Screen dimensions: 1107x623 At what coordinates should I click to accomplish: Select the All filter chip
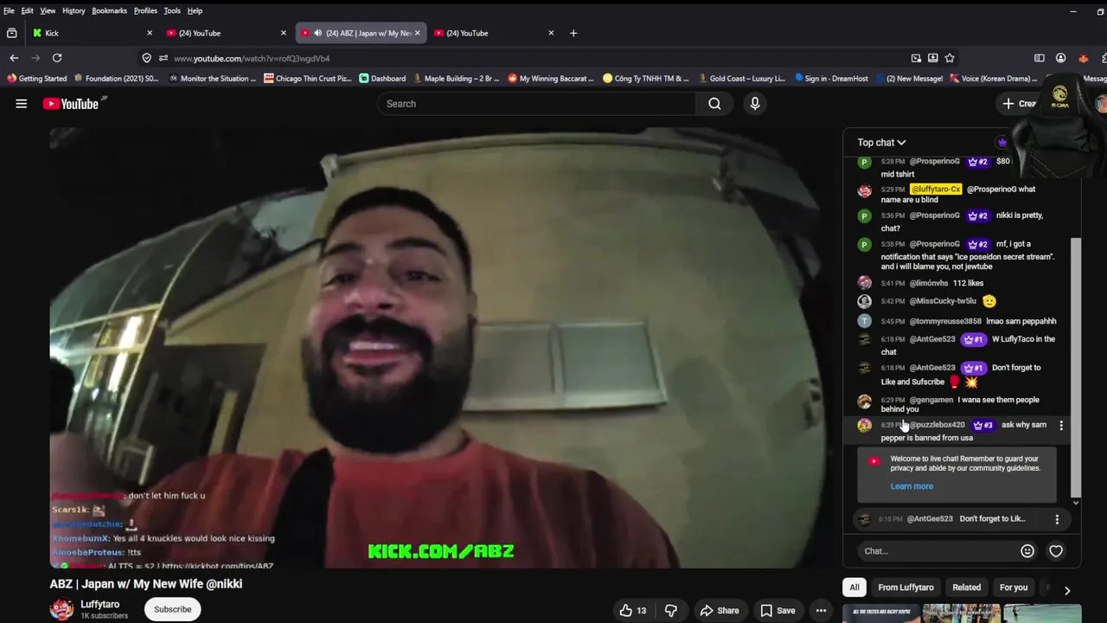(x=854, y=588)
